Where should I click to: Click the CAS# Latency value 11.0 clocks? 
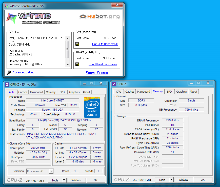pos(173,129)
